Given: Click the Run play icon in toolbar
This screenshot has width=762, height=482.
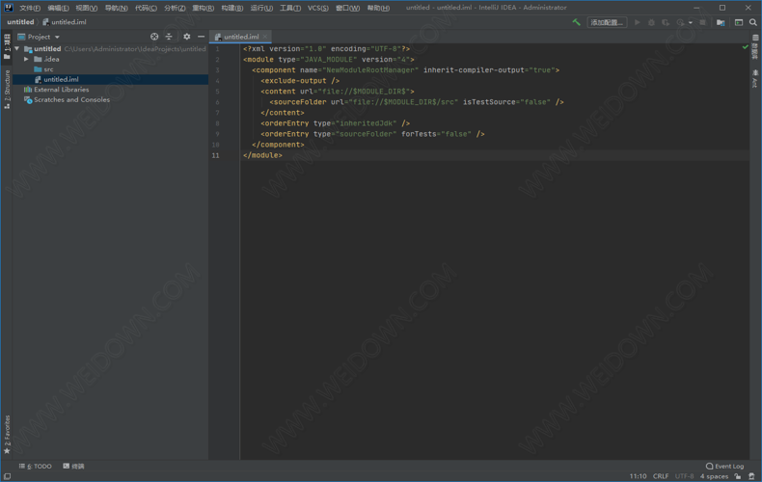Looking at the screenshot, I should pos(638,22).
